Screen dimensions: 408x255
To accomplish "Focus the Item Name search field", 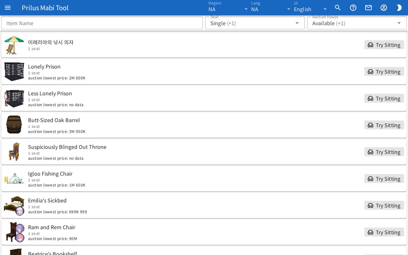I will pos(102,23).
